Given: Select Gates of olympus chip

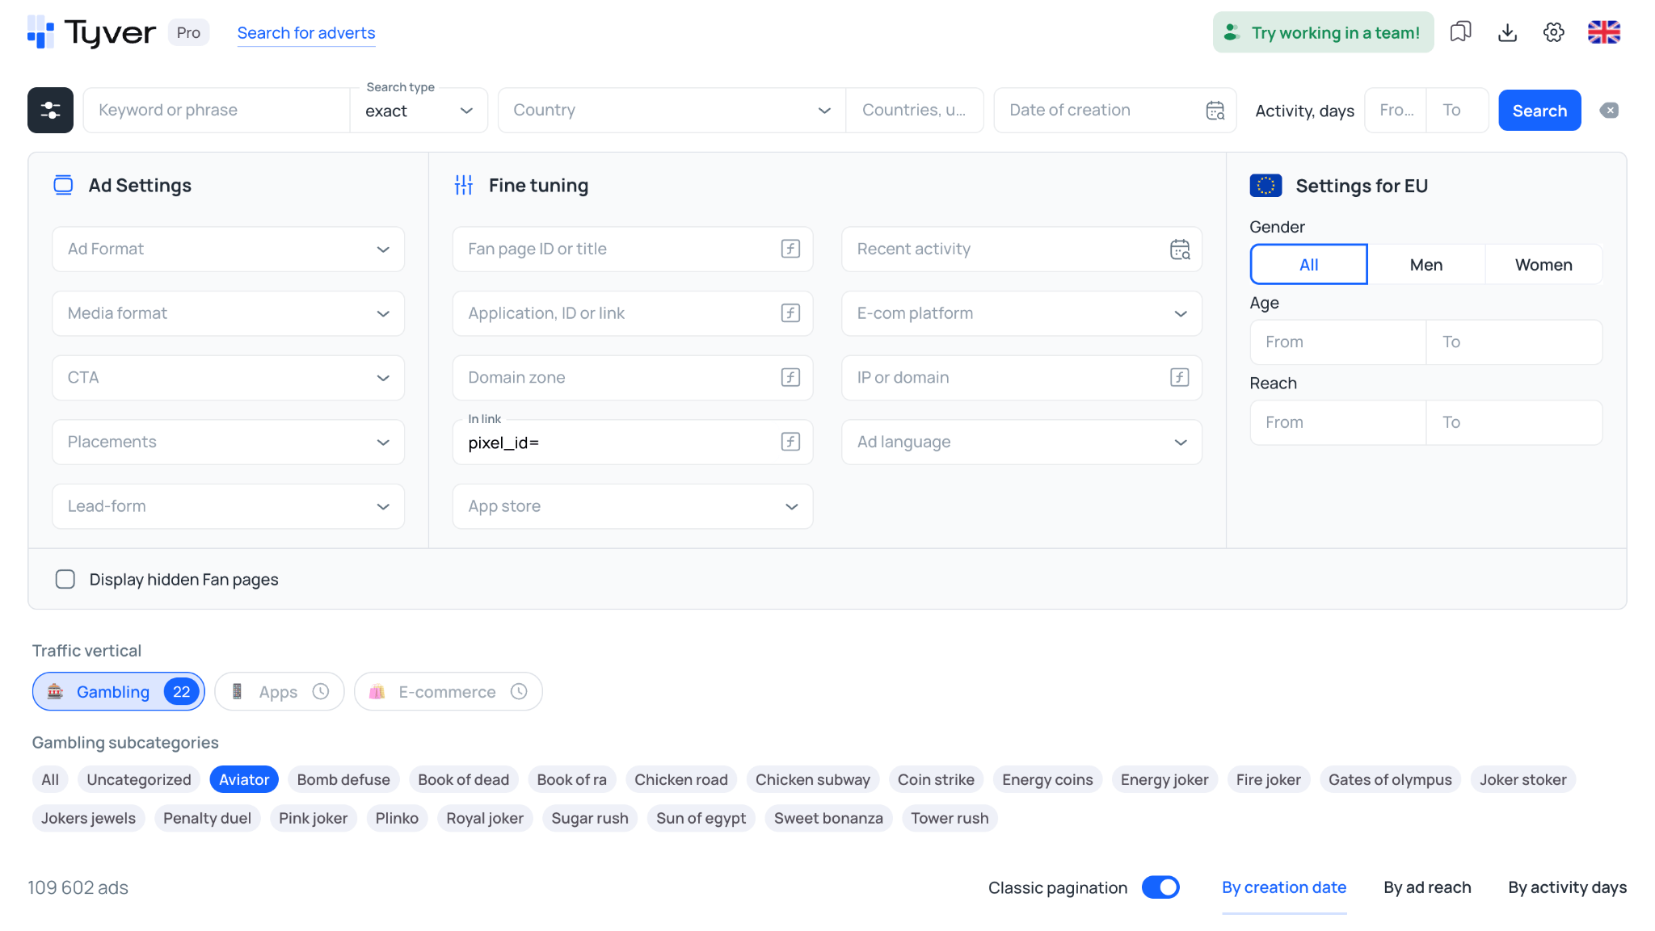Looking at the screenshot, I should pyautogui.click(x=1390, y=779).
